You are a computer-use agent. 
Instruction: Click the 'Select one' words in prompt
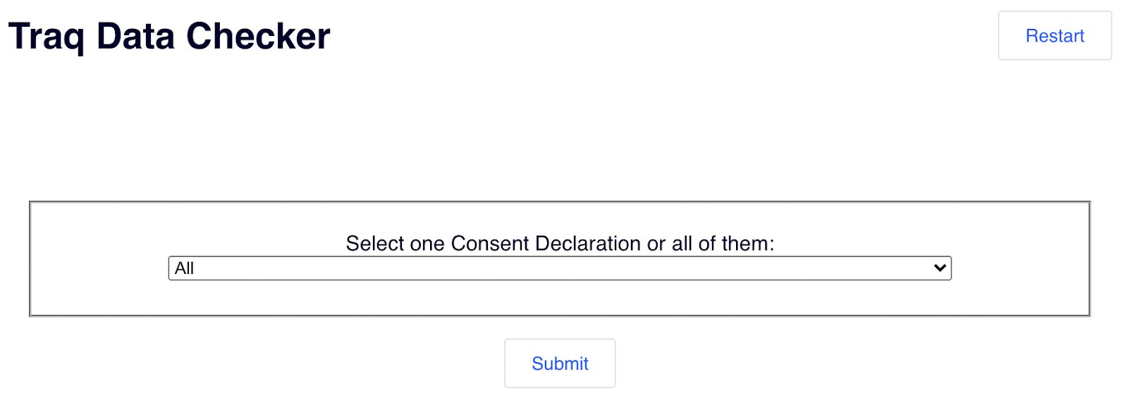coord(396,244)
